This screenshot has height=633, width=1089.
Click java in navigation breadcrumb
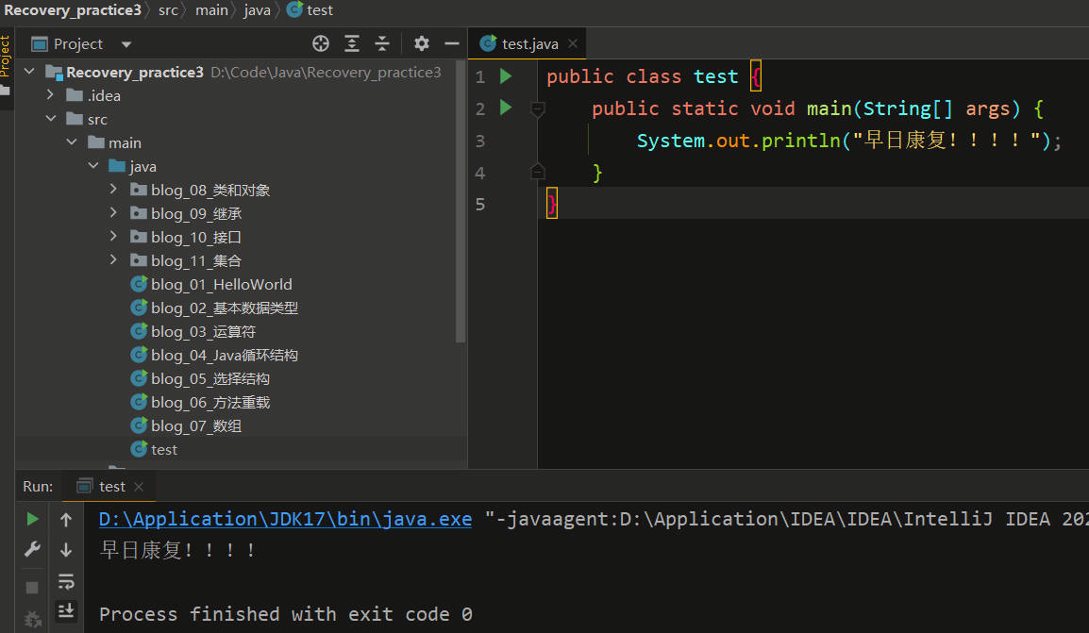pos(257,9)
